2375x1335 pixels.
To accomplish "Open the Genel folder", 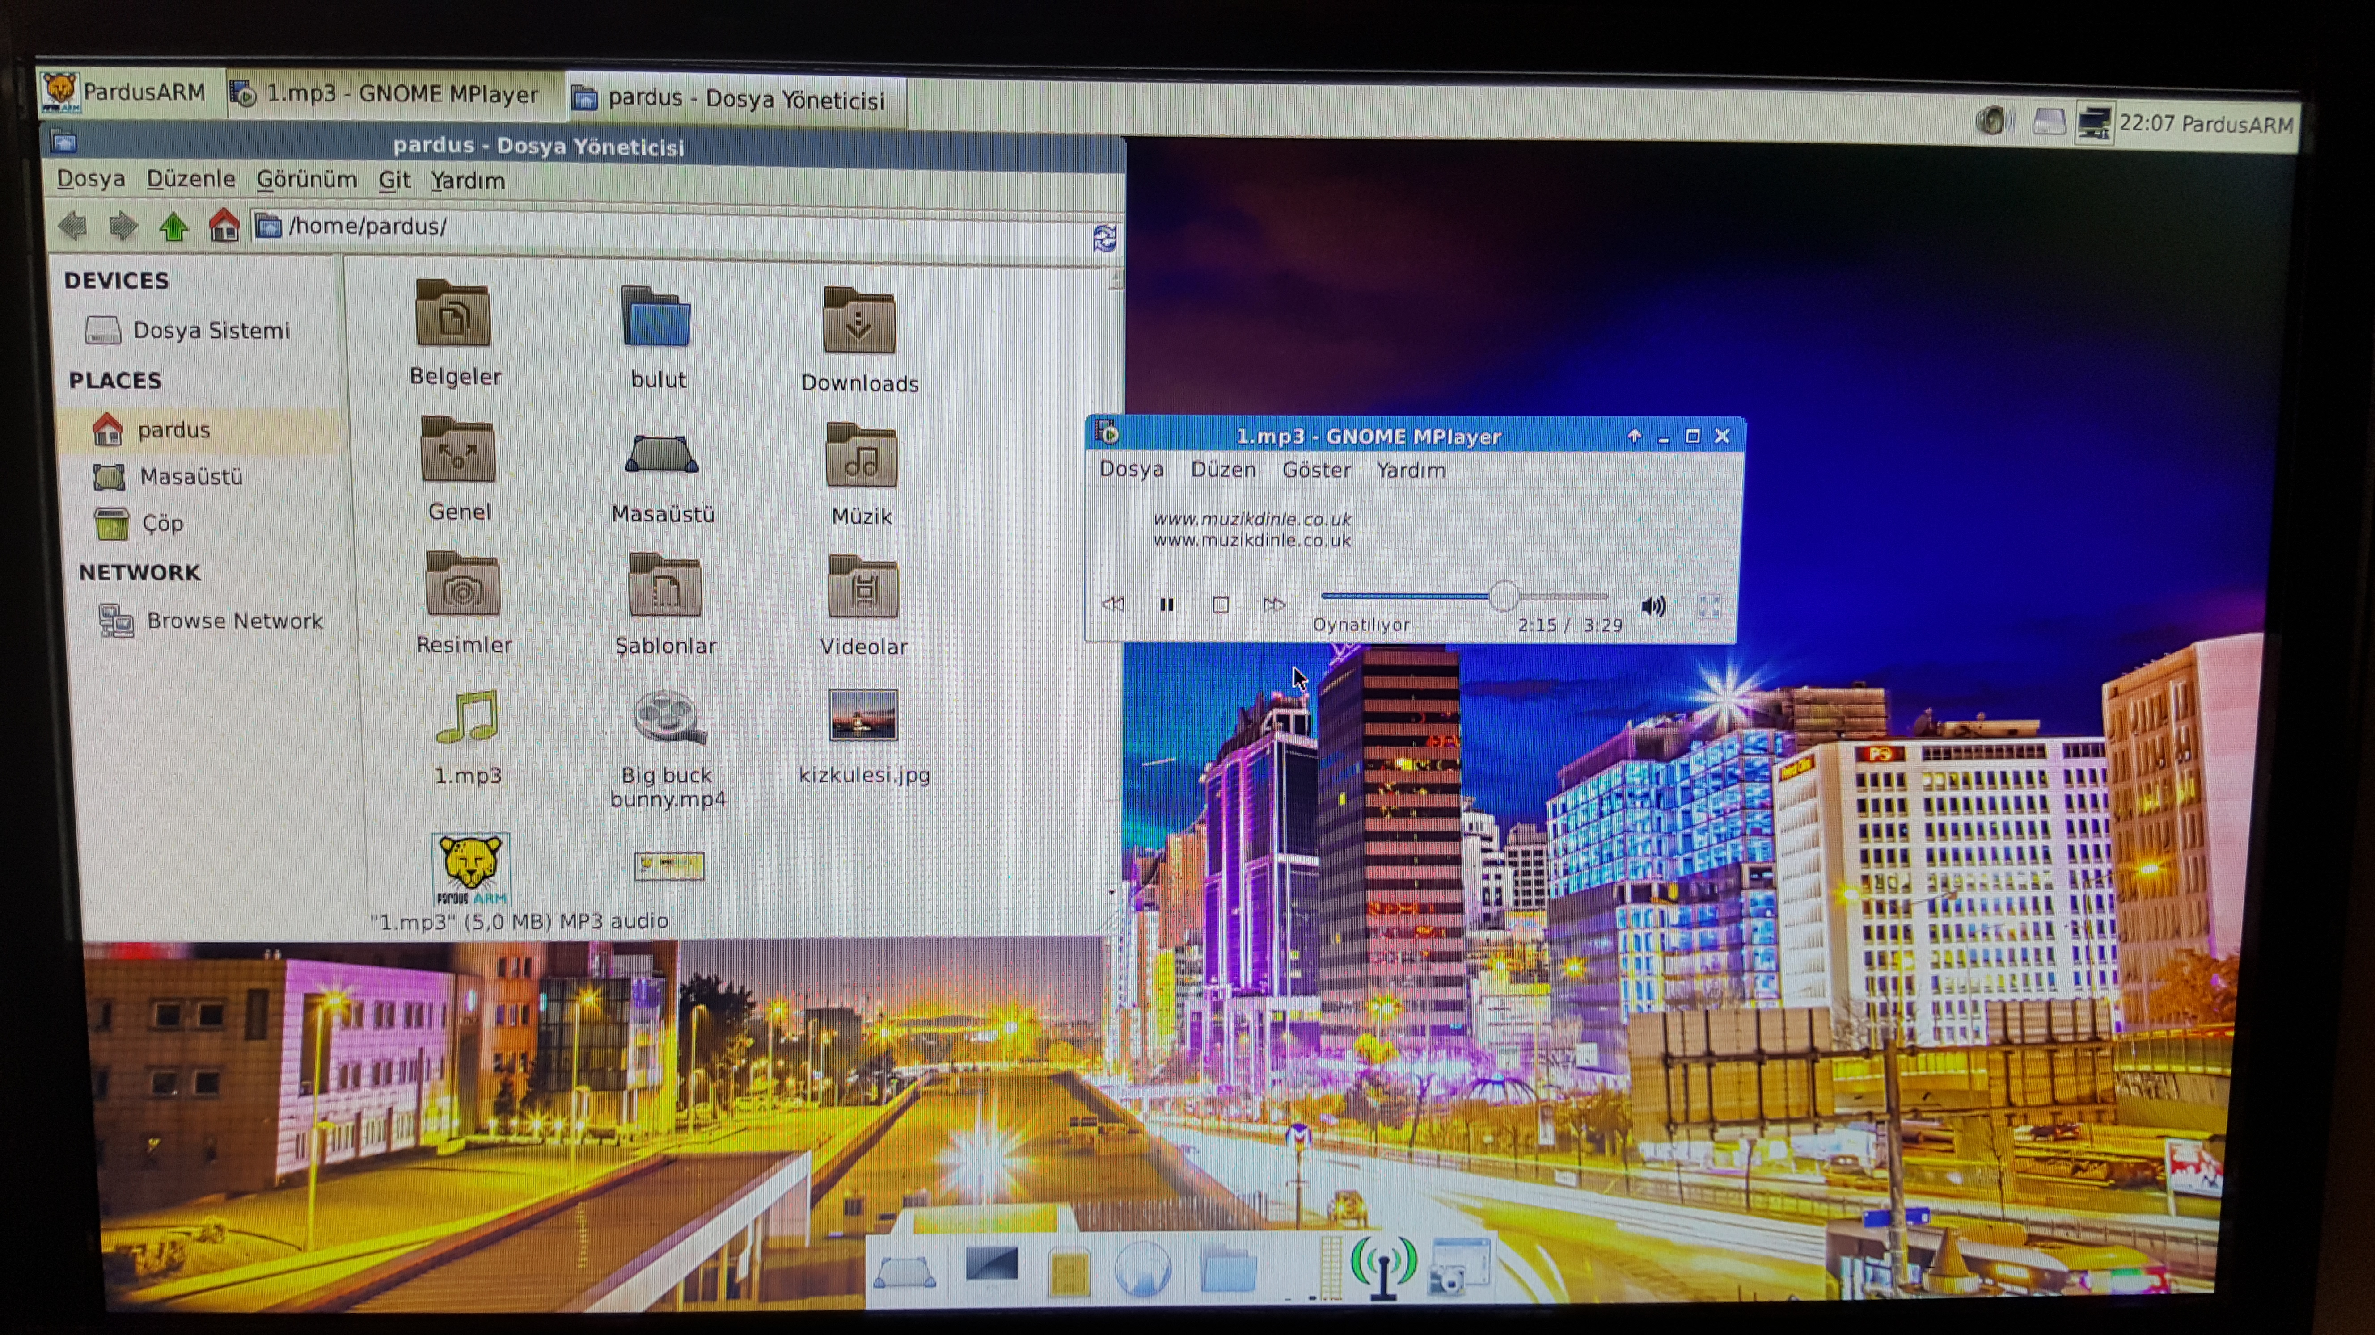I will [459, 469].
